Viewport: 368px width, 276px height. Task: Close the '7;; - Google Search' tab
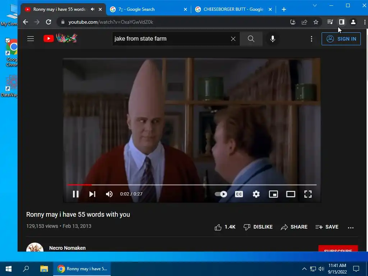click(x=185, y=9)
